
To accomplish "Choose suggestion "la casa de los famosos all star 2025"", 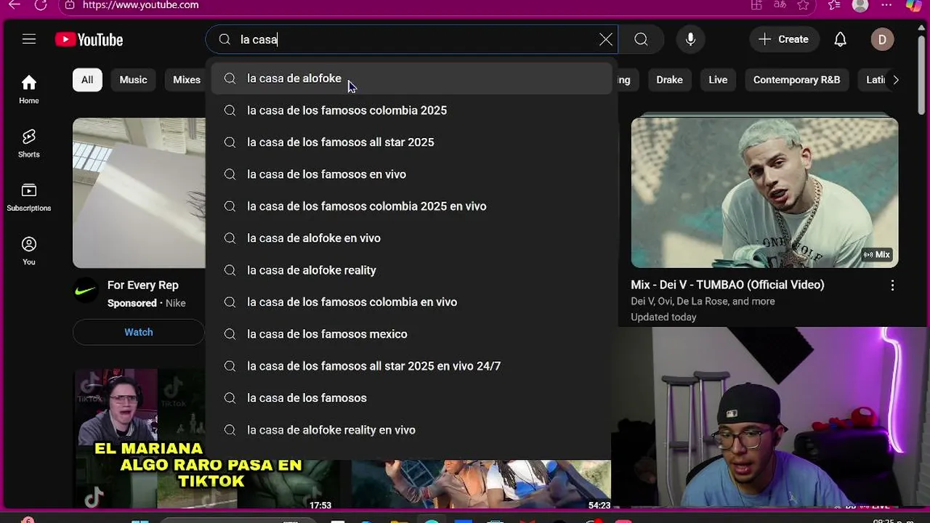I will pyautogui.click(x=412, y=142).
